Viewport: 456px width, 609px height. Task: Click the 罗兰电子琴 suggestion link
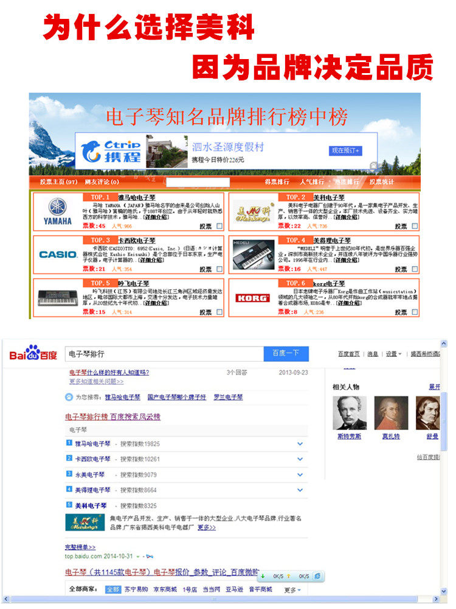pos(229,397)
